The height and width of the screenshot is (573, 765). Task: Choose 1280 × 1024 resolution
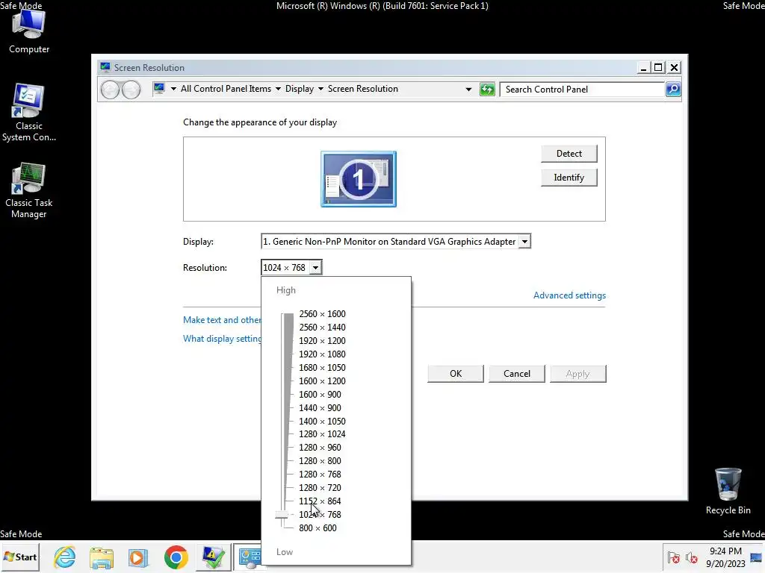coord(322,433)
